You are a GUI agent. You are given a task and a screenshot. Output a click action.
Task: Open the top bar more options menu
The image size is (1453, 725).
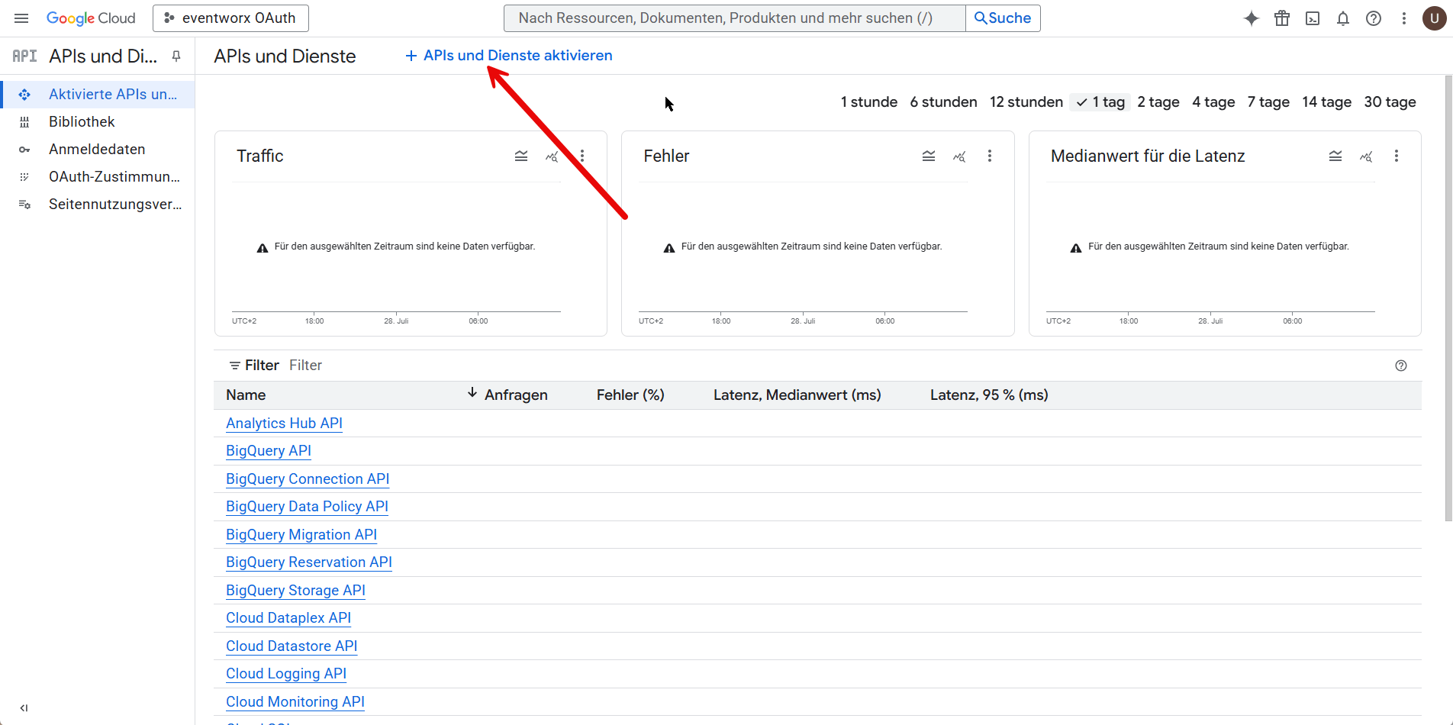tap(1404, 18)
